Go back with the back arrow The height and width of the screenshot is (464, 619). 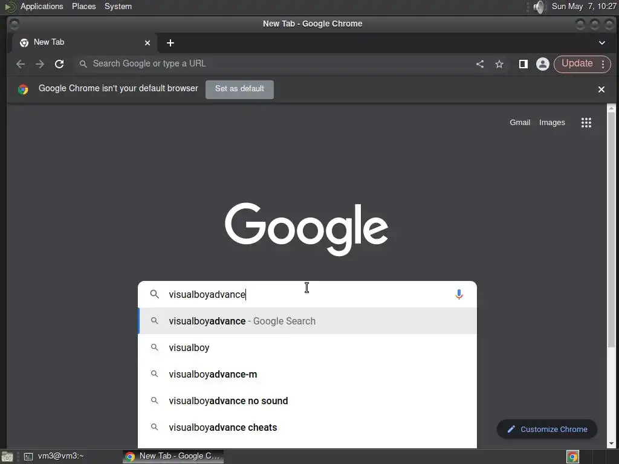pyautogui.click(x=21, y=64)
